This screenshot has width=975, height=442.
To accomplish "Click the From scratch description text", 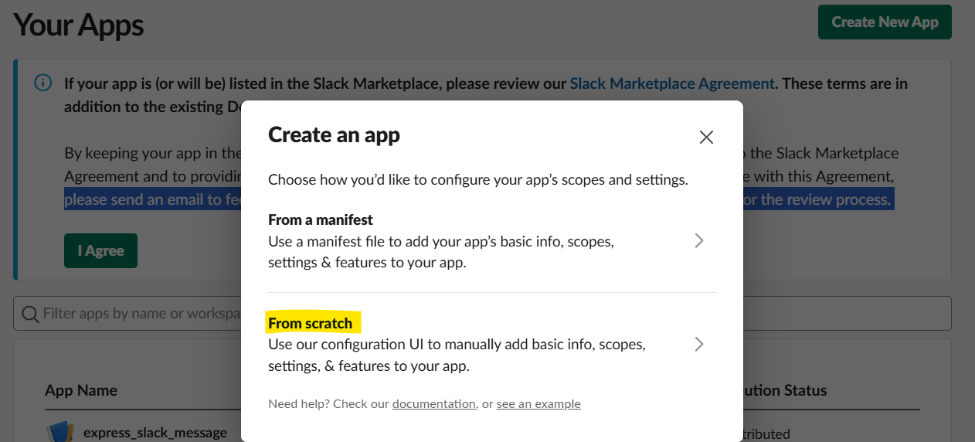I will click(x=457, y=355).
